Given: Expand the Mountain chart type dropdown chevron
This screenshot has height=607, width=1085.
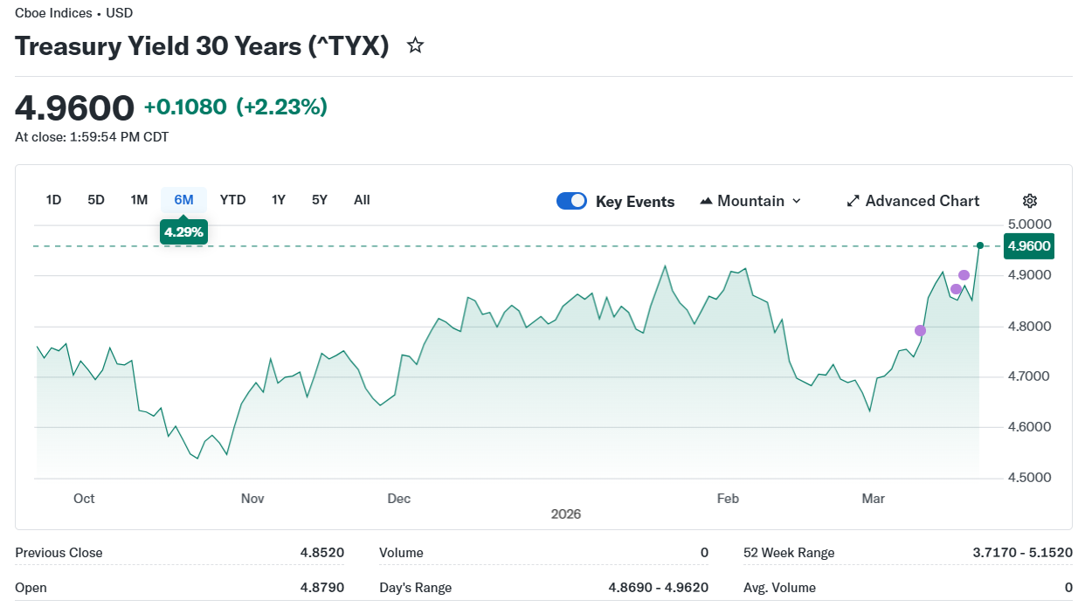Looking at the screenshot, I should tap(797, 201).
